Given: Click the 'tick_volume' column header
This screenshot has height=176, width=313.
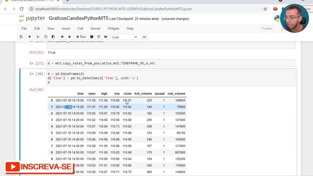Looking at the screenshot, I should coord(143,93).
